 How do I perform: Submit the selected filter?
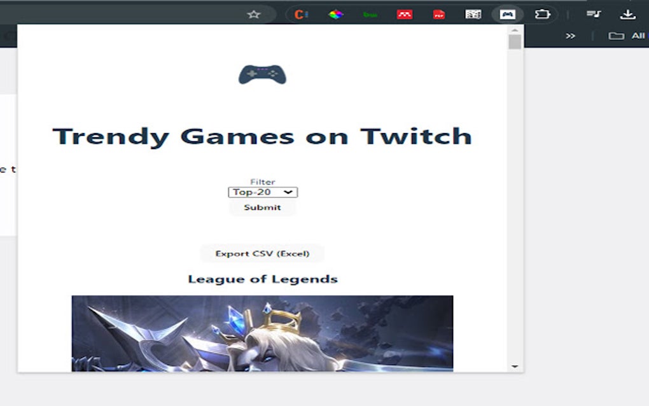click(262, 207)
